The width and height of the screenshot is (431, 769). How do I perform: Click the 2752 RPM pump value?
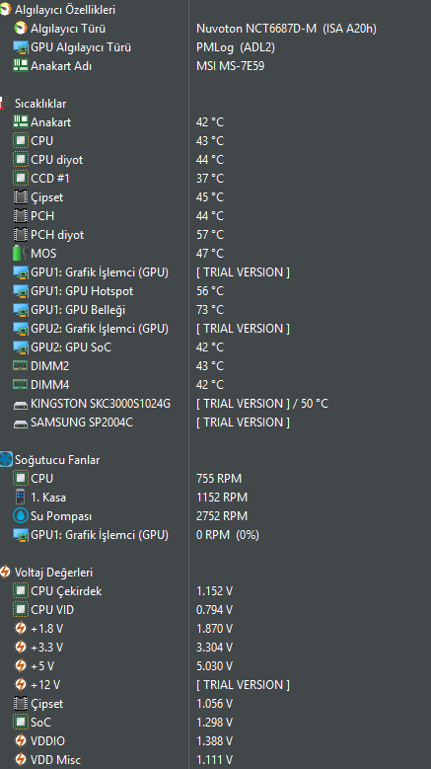222,516
